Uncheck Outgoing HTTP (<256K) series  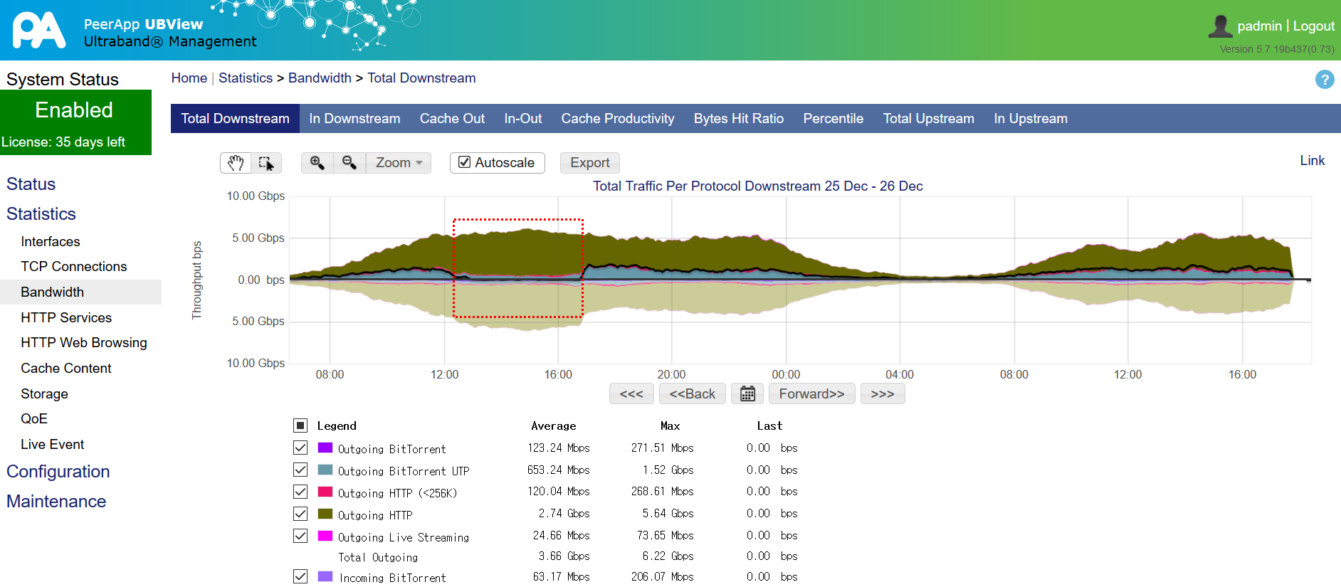point(300,492)
